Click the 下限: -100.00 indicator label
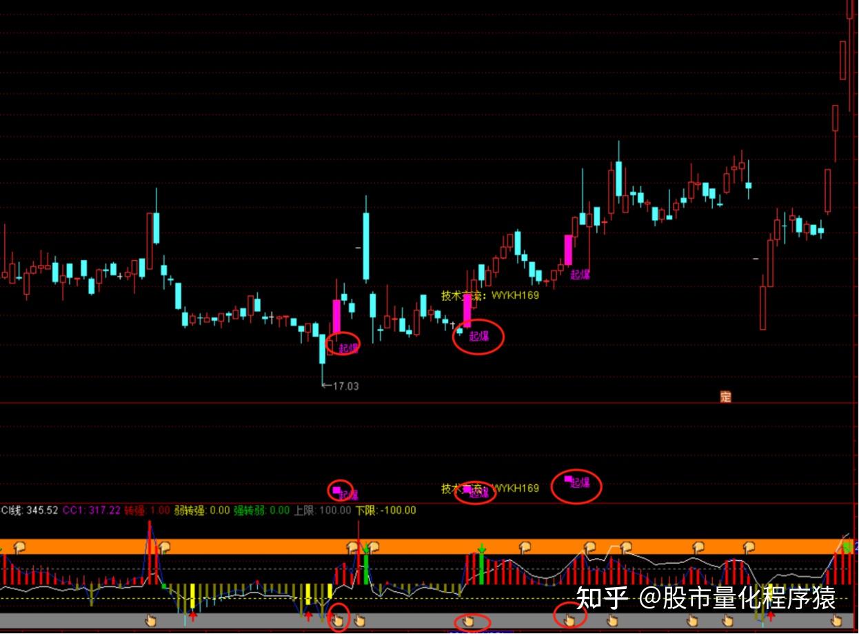The image size is (859, 634). tap(386, 511)
